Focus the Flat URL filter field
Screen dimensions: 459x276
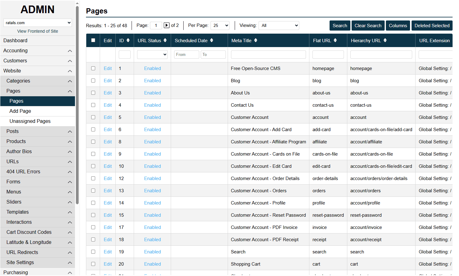328,54
